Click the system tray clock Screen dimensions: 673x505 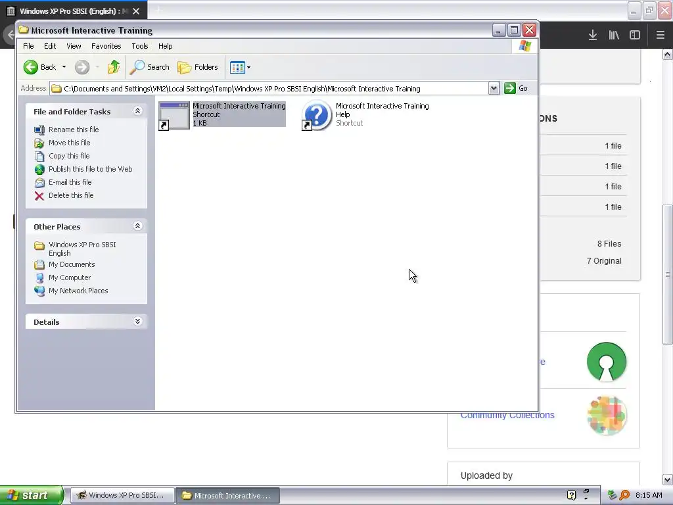pos(649,495)
